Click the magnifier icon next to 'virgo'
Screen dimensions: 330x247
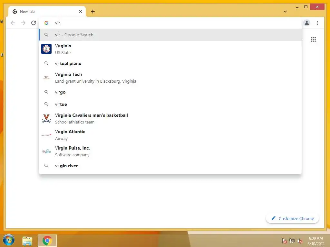[x=46, y=92]
